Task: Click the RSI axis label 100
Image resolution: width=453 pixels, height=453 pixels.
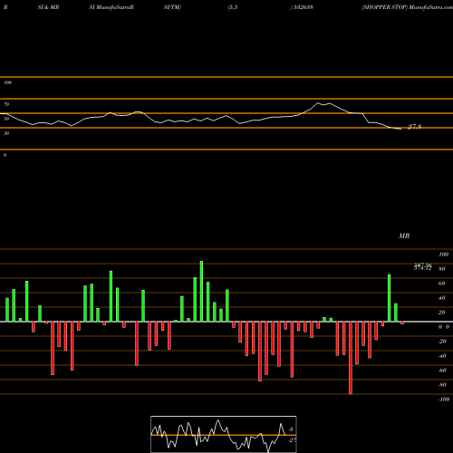Action: (x=7, y=82)
